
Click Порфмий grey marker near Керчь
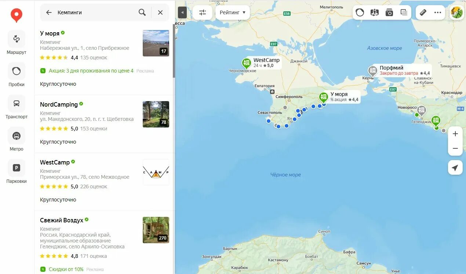click(x=373, y=71)
